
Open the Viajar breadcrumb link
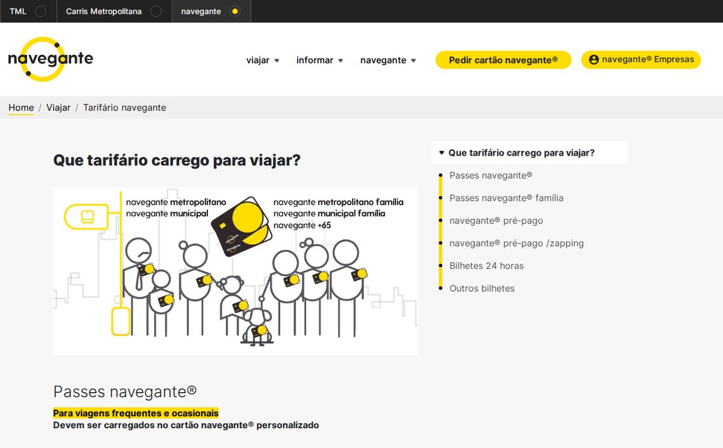pos(58,108)
